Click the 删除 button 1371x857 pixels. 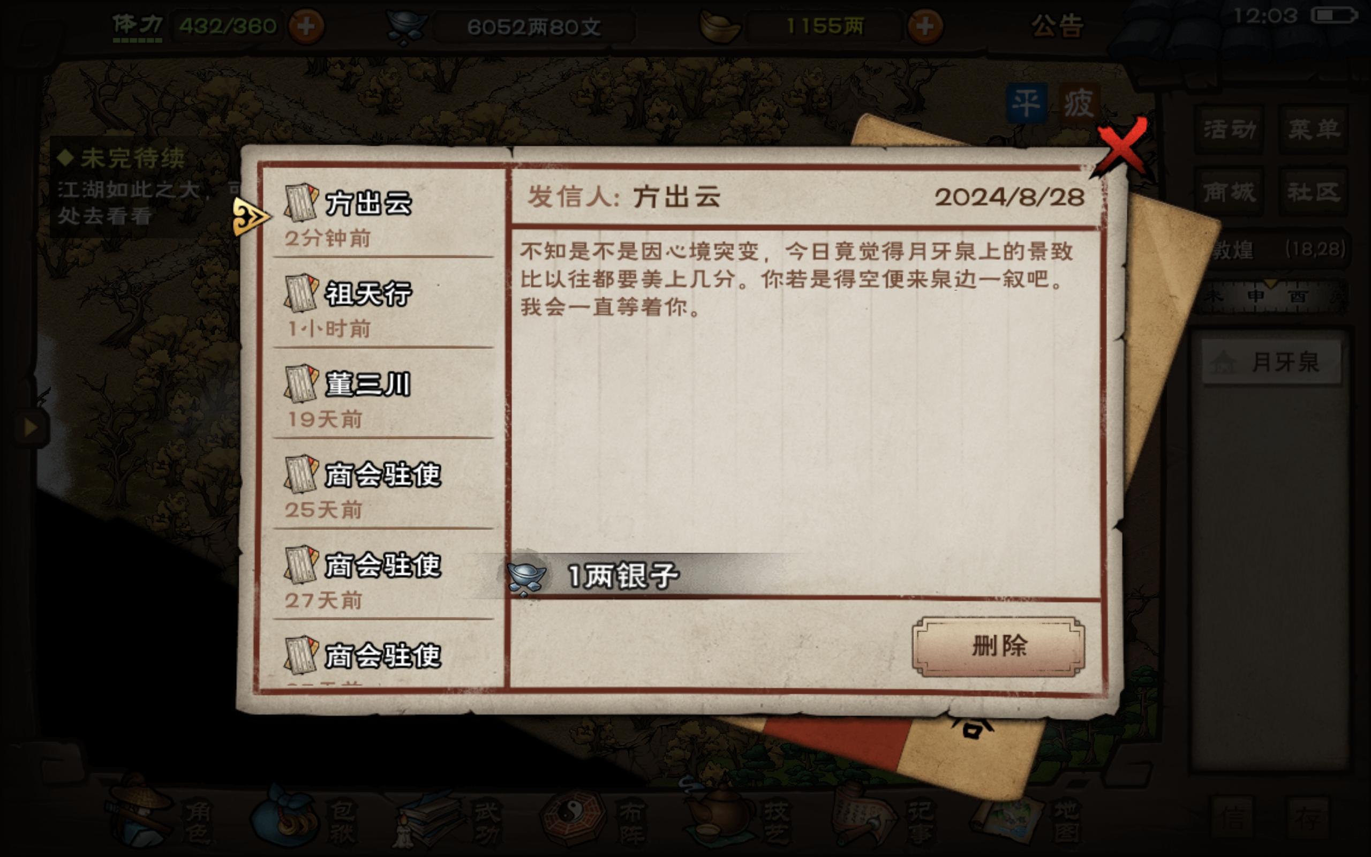[998, 646]
